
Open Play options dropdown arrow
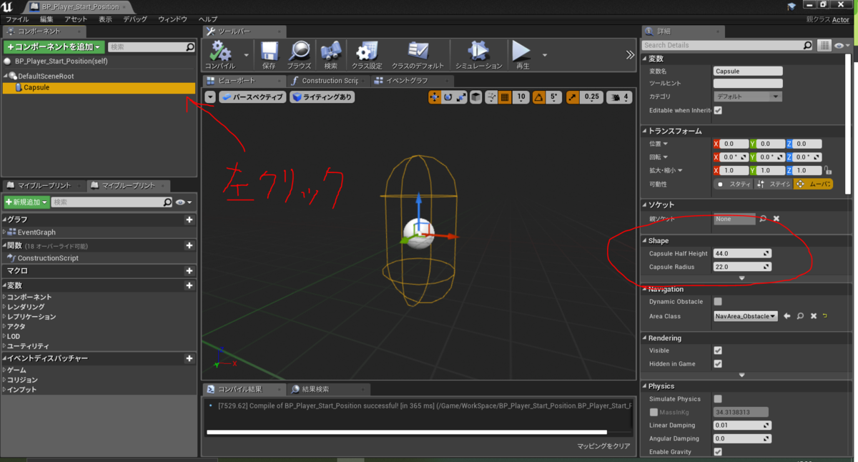click(x=545, y=54)
